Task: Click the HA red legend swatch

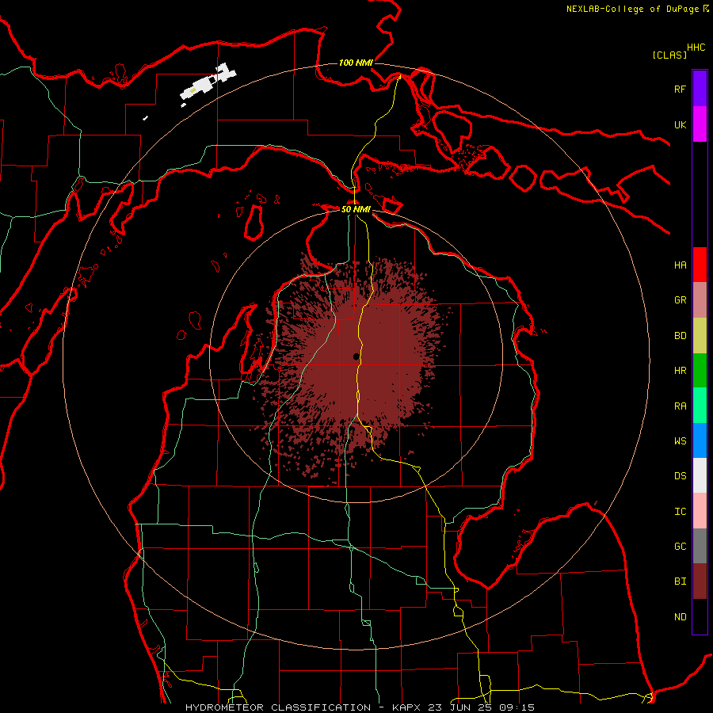Action: [700, 265]
